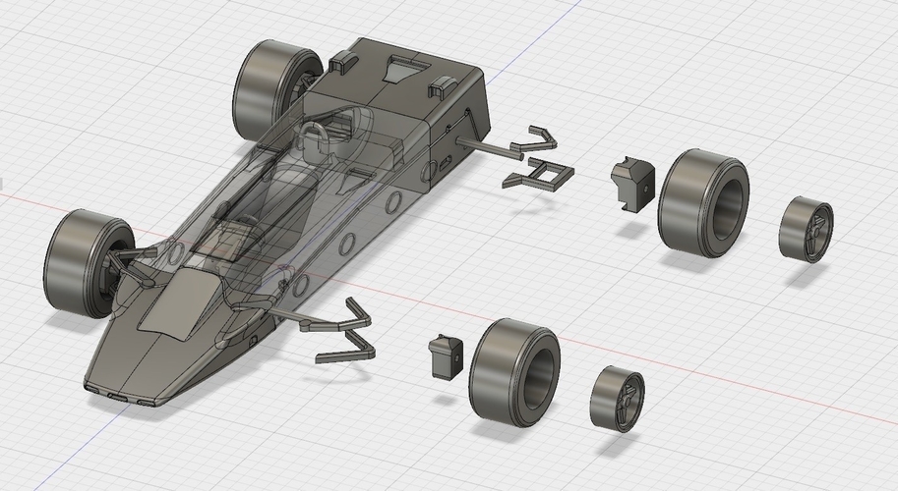The height and width of the screenshot is (491, 898).
Task: Select the exploded rear upright bracket
Action: coord(634,184)
